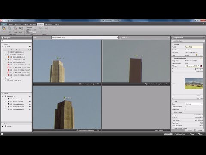Click the green point marker in top-right image
Screen dimensions: 206x155
(x=136, y=56)
